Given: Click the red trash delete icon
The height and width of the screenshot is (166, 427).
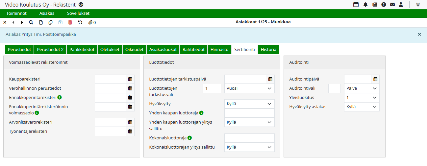Looking at the screenshot, I should click(x=70, y=22).
